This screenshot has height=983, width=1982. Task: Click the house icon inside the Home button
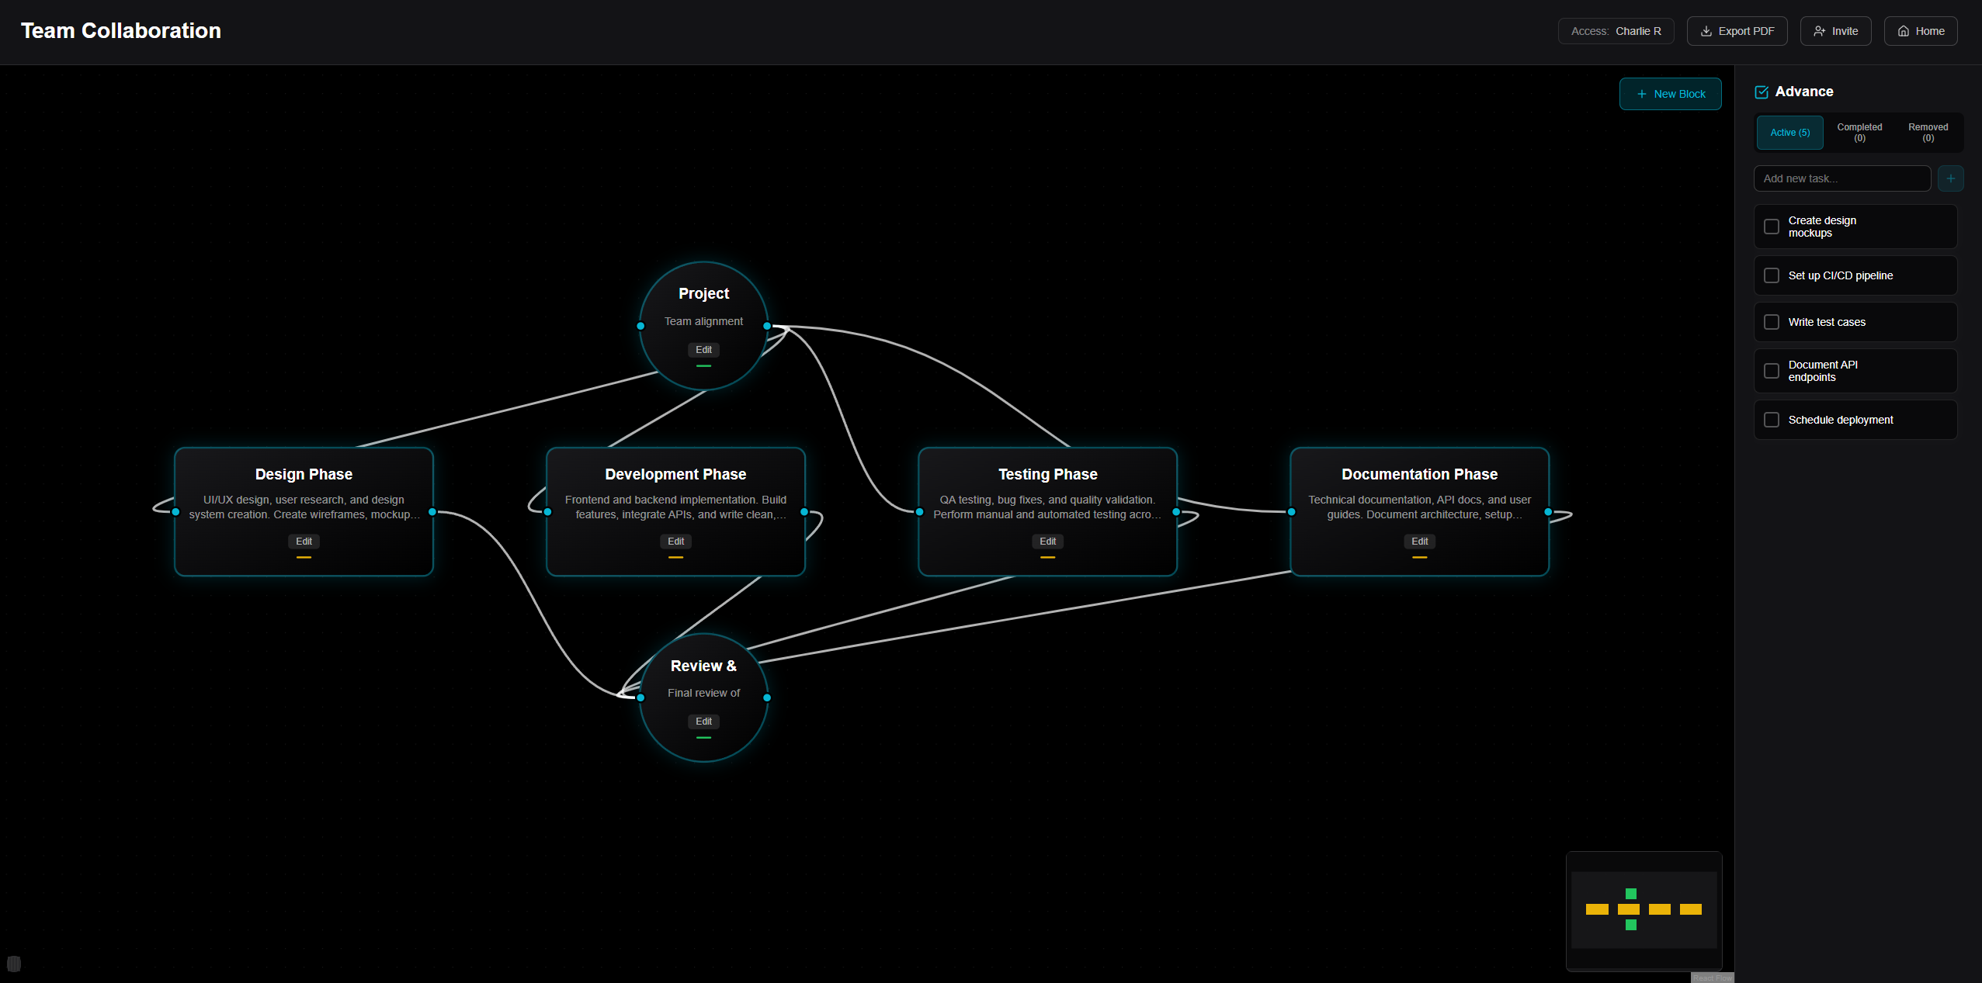coord(1903,31)
